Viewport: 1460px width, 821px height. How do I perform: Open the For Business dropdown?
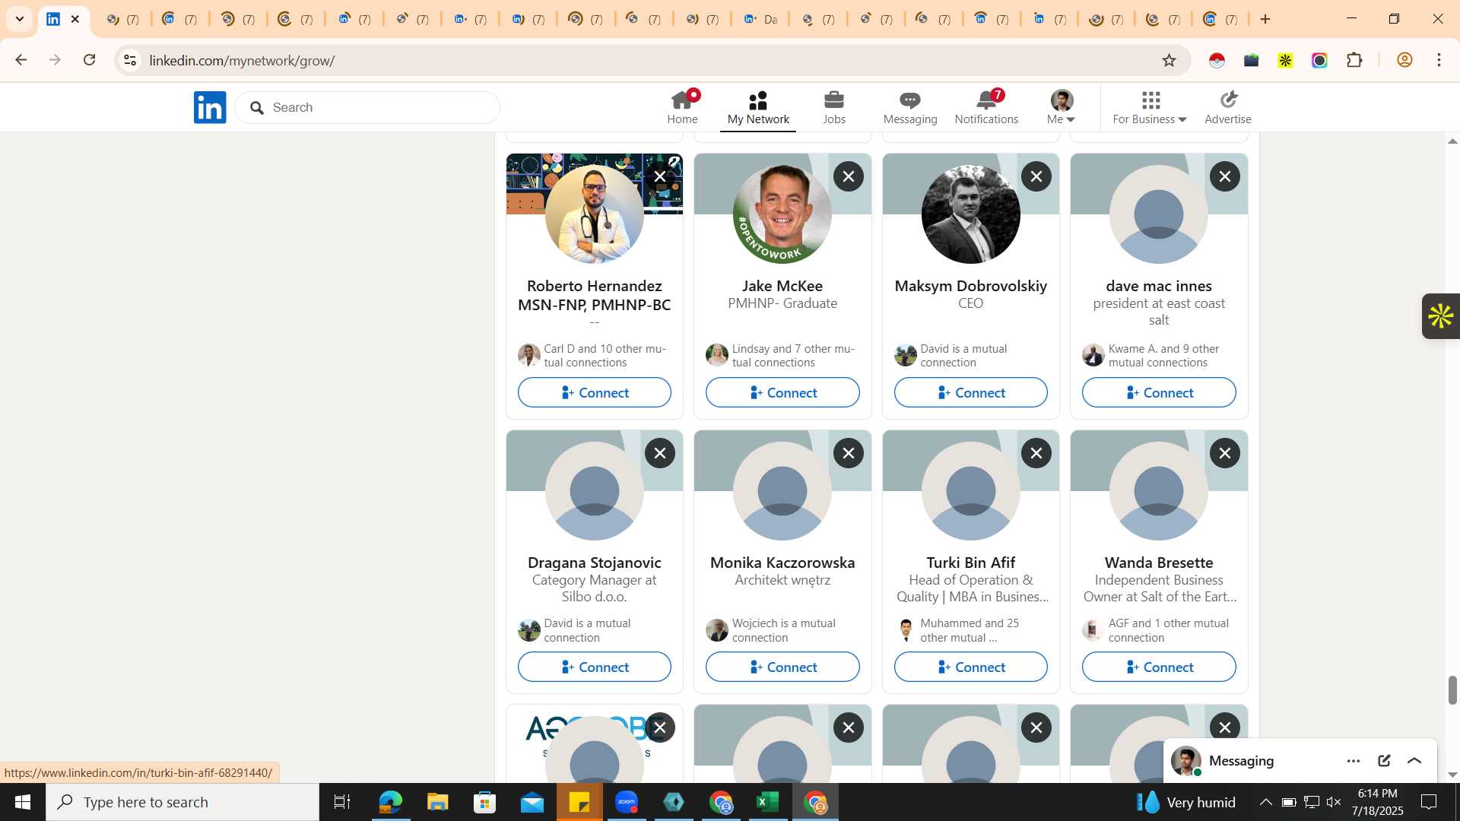coord(1150,107)
